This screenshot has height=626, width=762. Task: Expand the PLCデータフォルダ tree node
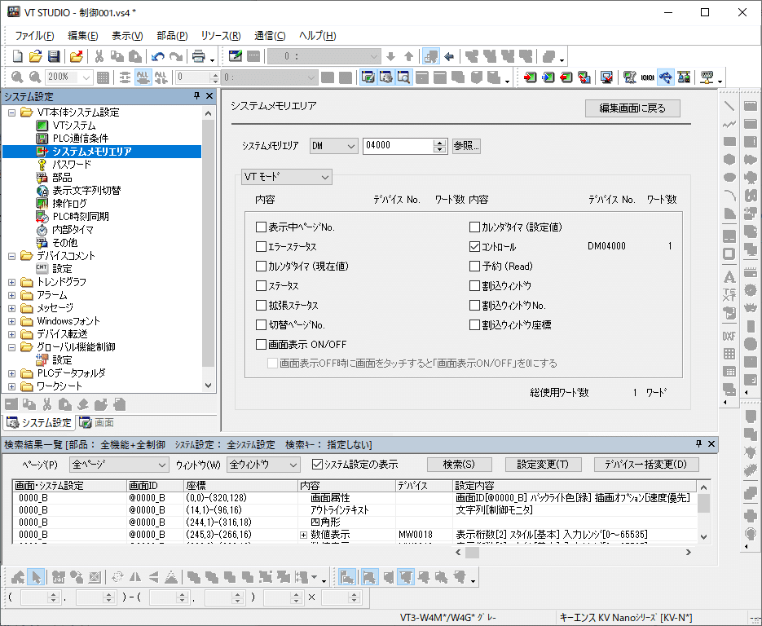[x=11, y=374]
